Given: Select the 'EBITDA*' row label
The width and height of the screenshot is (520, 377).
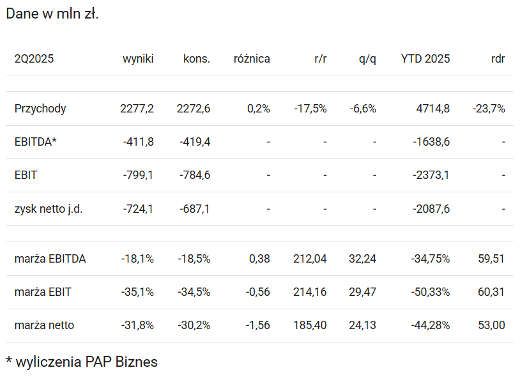Looking at the screenshot, I should click(x=36, y=142).
